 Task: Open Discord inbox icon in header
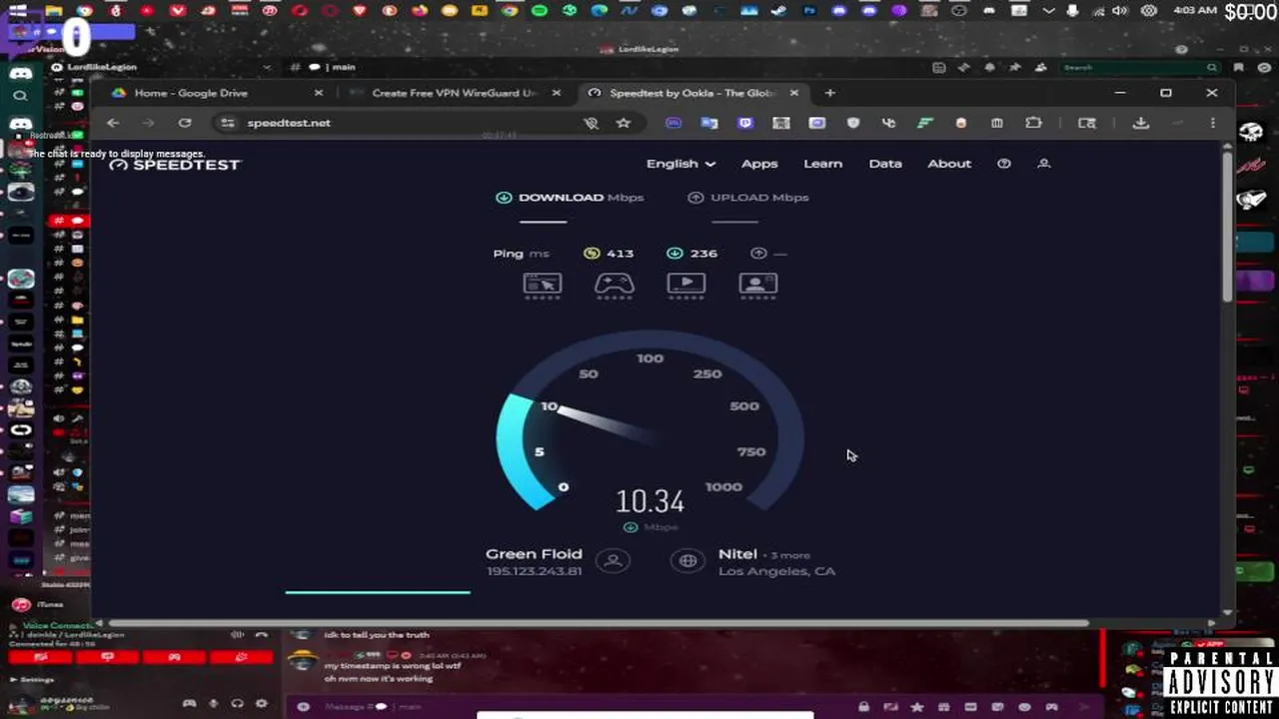(1239, 67)
